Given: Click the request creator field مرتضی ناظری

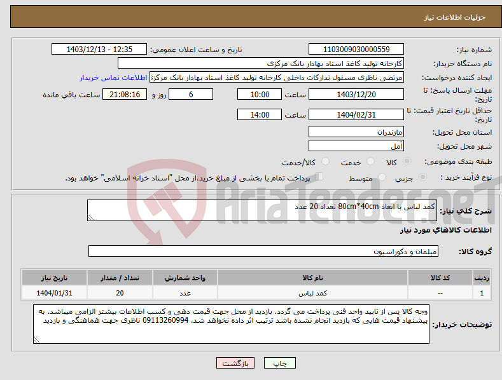Looking at the screenshot, I should coord(277,78).
